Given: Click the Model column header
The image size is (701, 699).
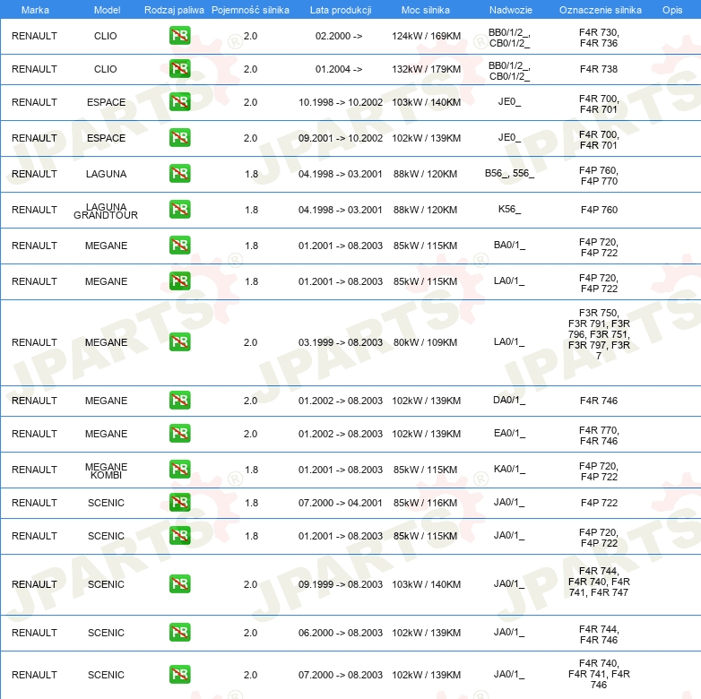Looking at the screenshot, I should point(107,10).
